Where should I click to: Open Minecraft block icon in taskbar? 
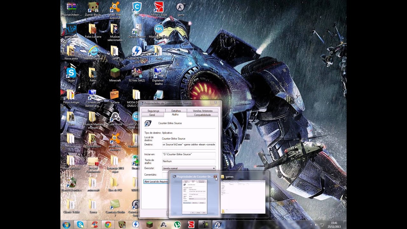[x=149, y=225]
